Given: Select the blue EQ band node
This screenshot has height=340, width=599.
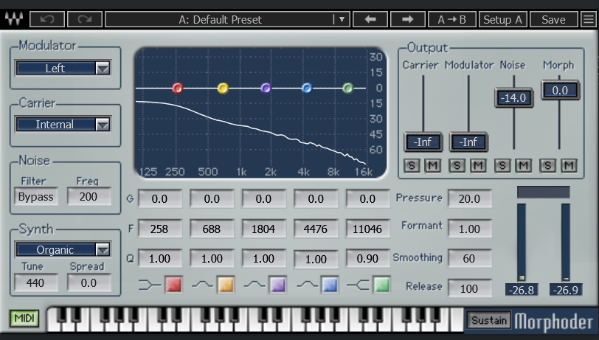Looking at the screenshot, I should pyautogui.click(x=307, y=89).
